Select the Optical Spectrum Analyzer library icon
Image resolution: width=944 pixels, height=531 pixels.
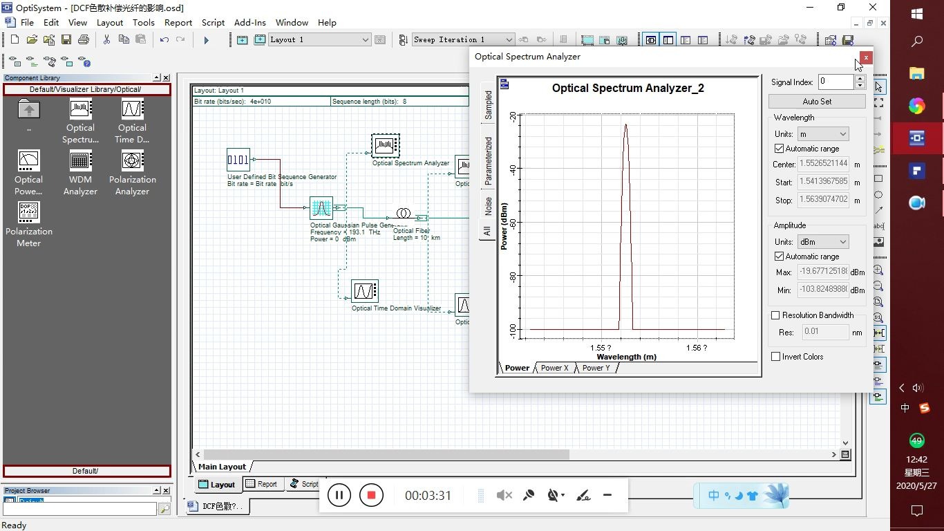pos(80,109)
